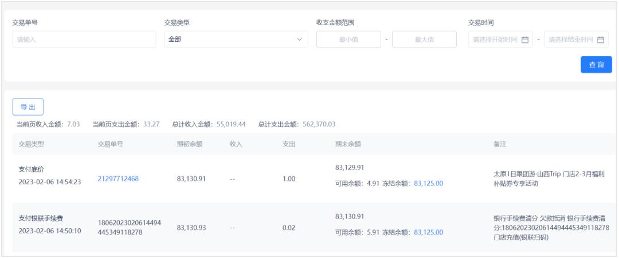Click the calendar icon in start time field

coord(524,39)
